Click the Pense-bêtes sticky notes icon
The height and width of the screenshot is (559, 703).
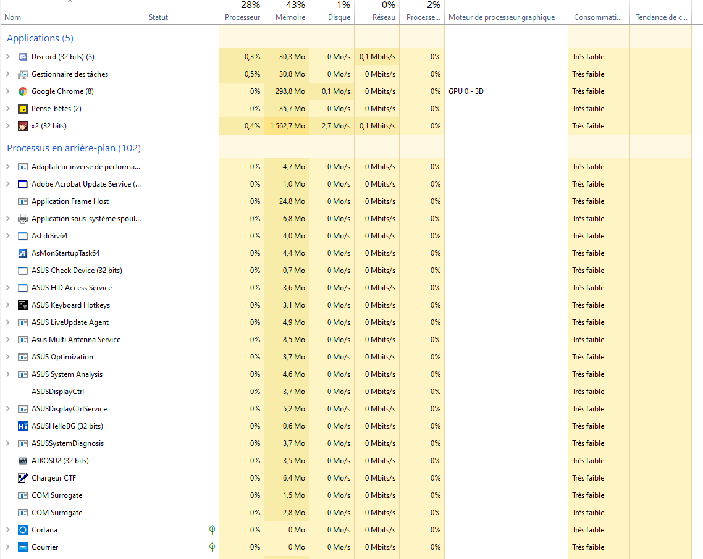click(x=23, y=109)
